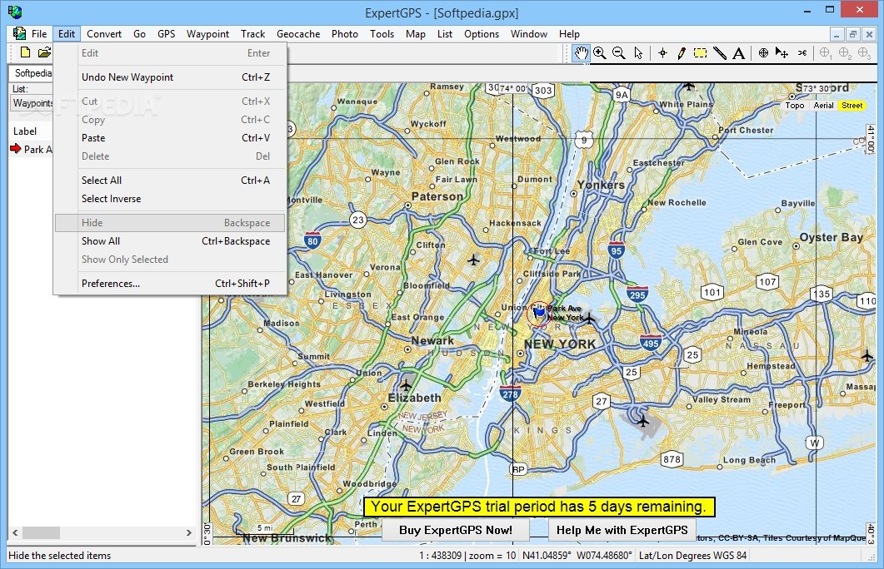Open the Map menu
The height and width of the screenshot is (569, 884).
(x=416, y=34)
